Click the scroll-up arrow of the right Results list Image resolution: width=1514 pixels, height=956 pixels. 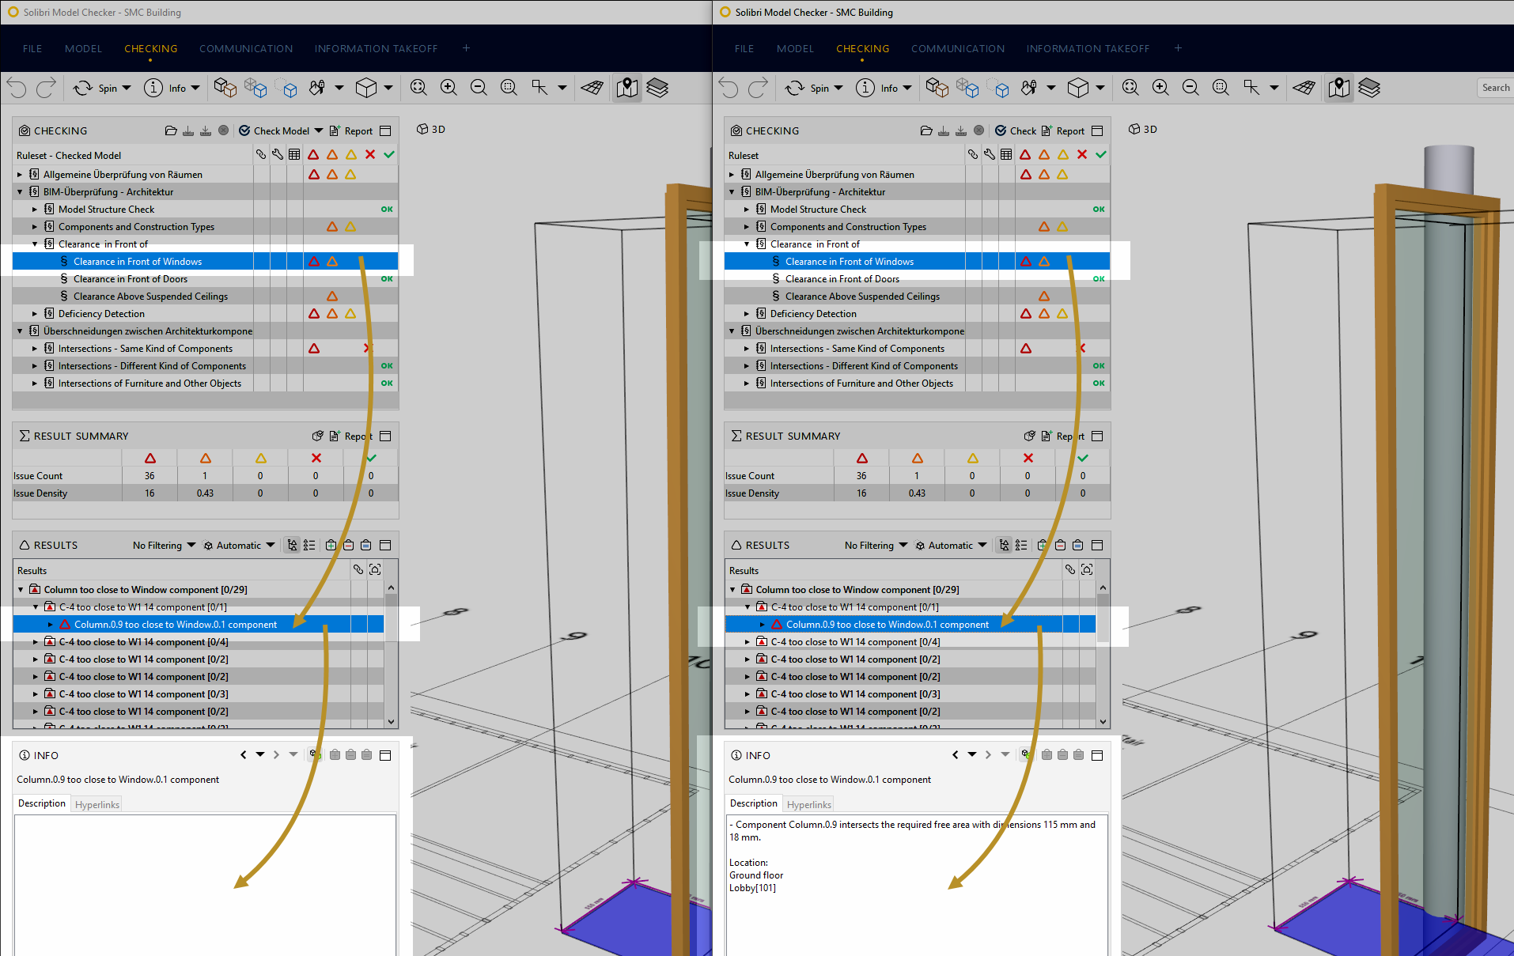click(1103, 588)
